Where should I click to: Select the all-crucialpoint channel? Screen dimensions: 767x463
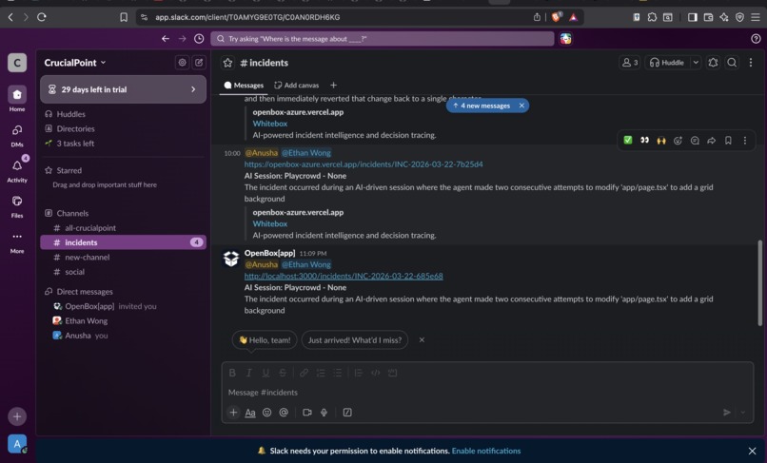[x=123, y=228]
